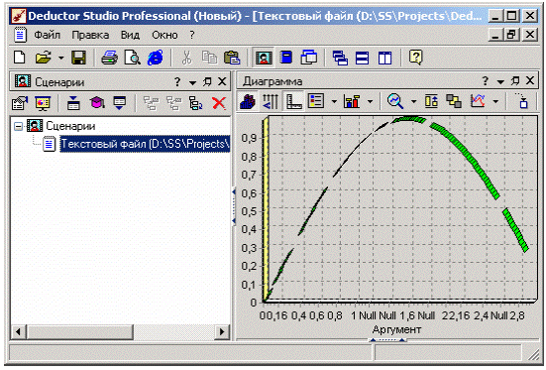
Task: Open the Вид menu
Action: pos(130,35)
